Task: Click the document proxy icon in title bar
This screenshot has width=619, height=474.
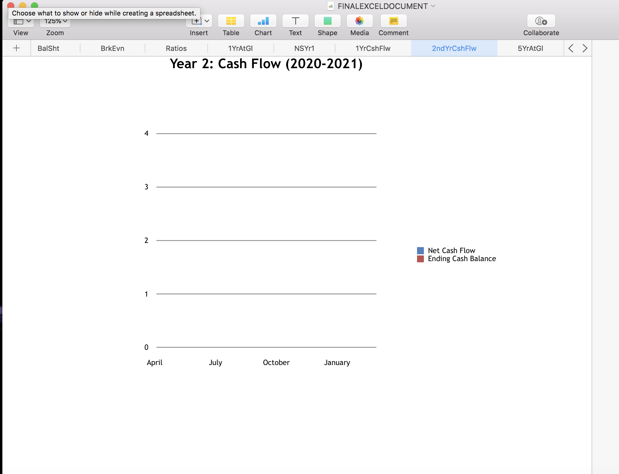Action: [x=331, y=6]
